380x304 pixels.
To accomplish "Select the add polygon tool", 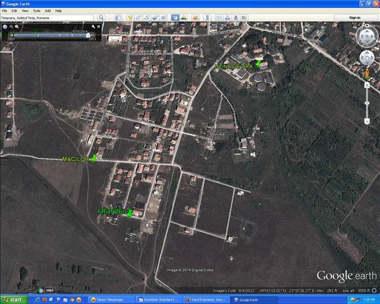I will point(138,18).
